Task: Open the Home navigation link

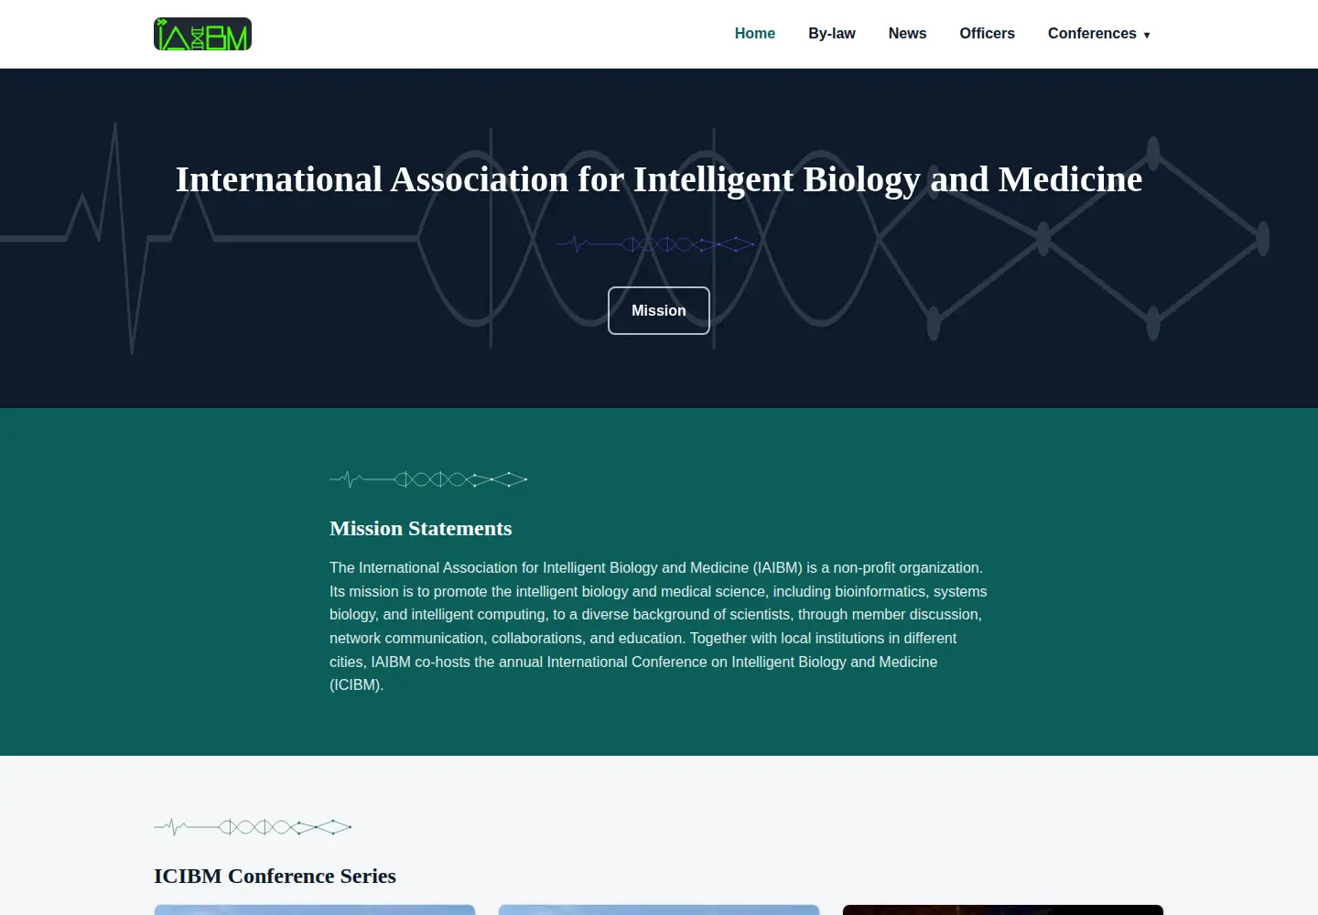Action: coord(754,34)
